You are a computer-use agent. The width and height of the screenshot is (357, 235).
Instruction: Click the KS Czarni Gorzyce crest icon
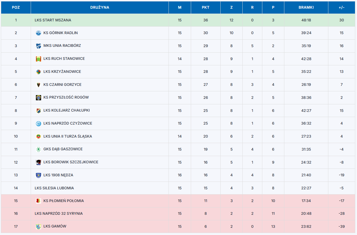click(x=38, y=85)
